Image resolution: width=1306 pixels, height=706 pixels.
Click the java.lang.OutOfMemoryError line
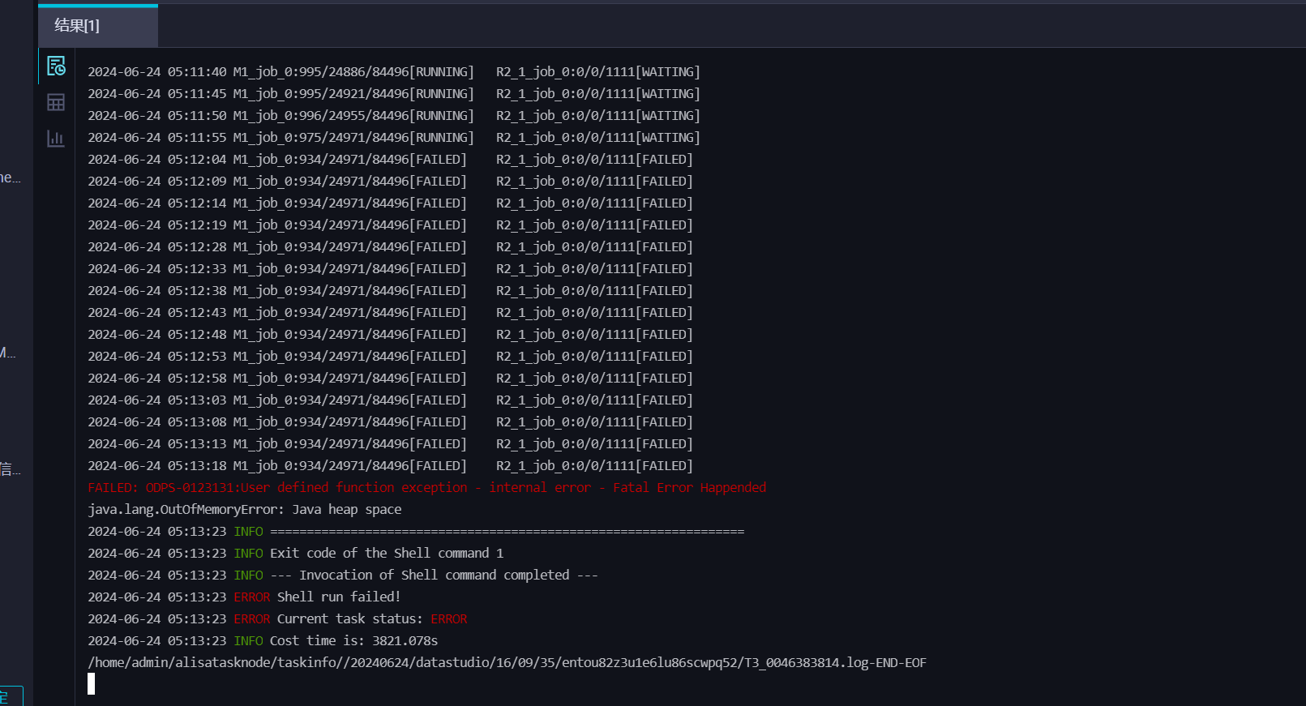click(x=245, y=510)
